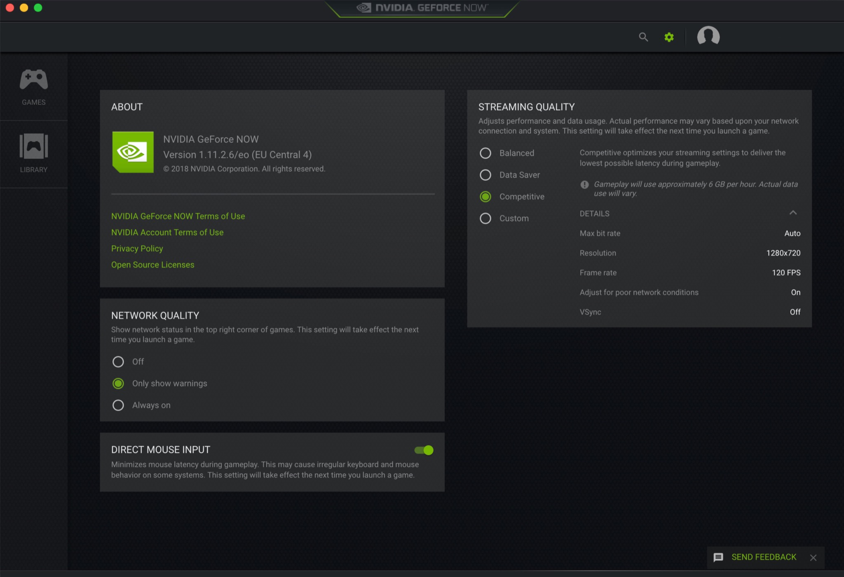This screenshot has height=577, width=844.
Task: Click the NVIDIA GeForce NOW logo icon
Action: pyautogui.click(x=132, y=152)
